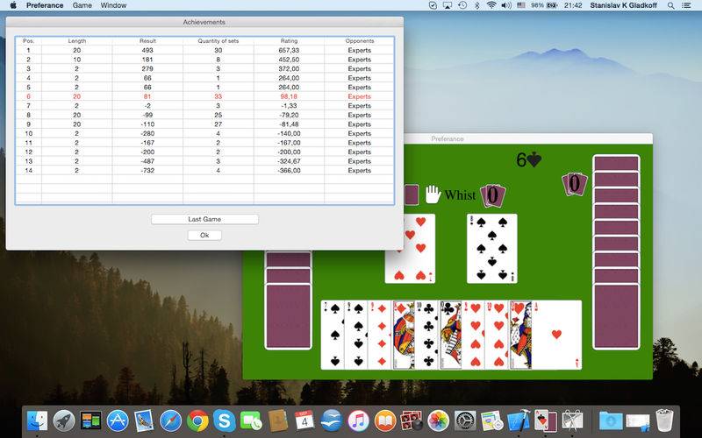Click the Wi-Fi status icon
The width and height of the screenshot is (702, 438).
[491, 5]
